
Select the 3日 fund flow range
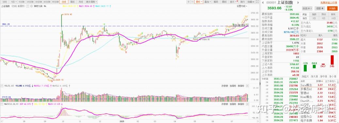click(314, 18)
